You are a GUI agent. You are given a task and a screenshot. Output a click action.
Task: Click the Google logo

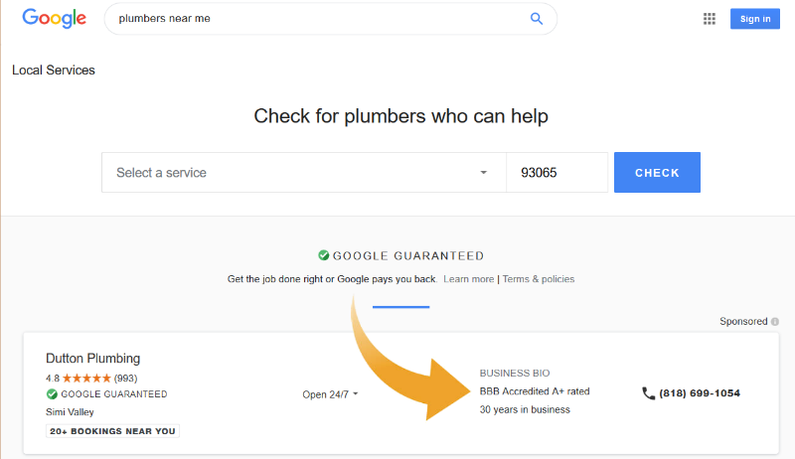(55, 19)
